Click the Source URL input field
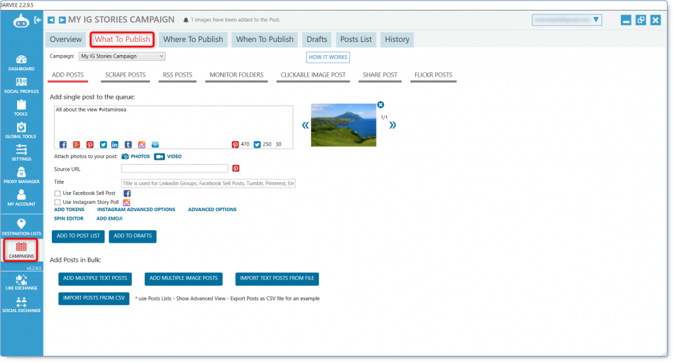This screenshot has width=673, height=362. [x=174, y=169]
